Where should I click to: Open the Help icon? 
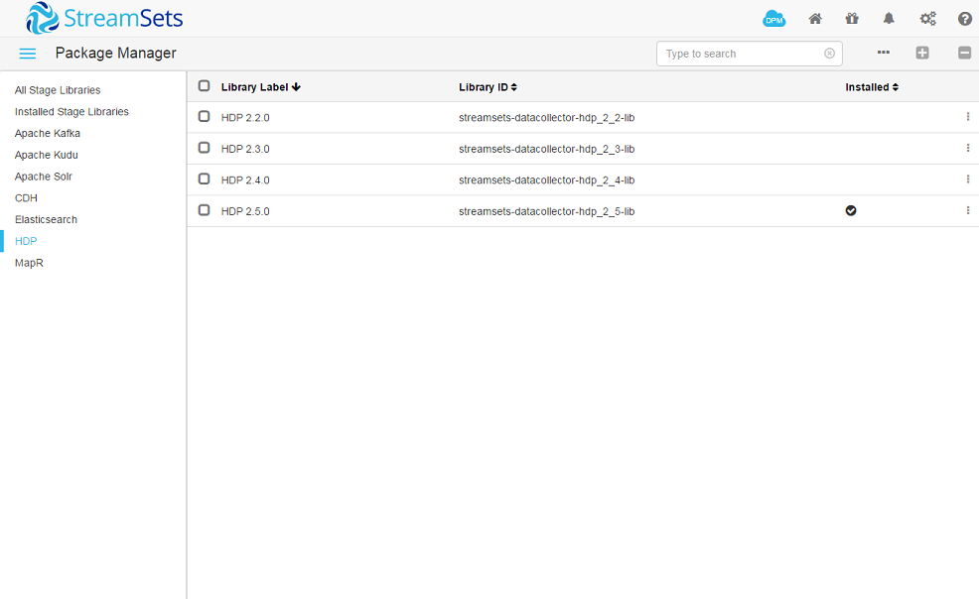pyautogui.click(x=964, y=18)
